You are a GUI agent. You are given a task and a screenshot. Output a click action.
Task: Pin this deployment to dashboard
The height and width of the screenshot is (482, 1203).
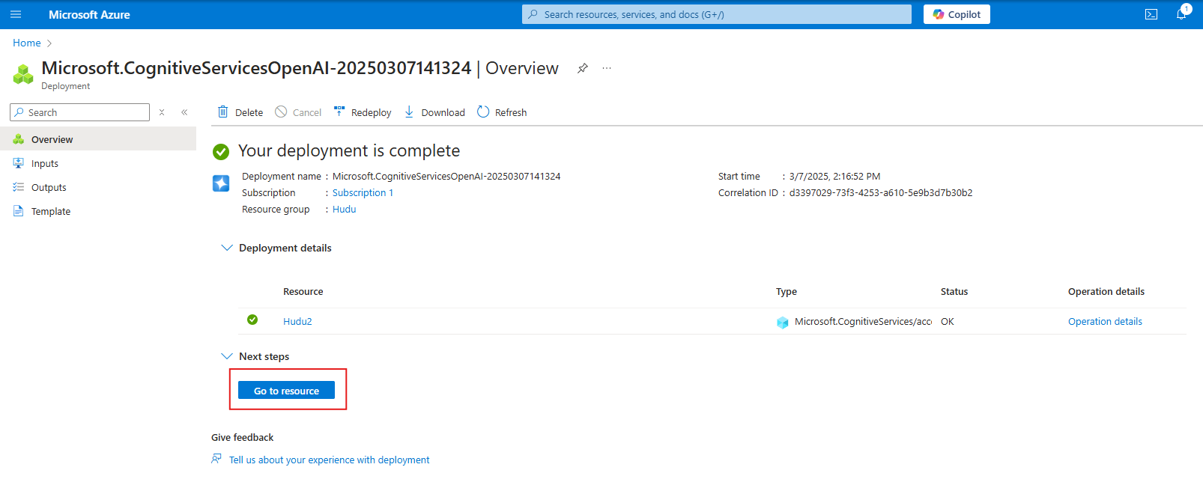point(583,68)
